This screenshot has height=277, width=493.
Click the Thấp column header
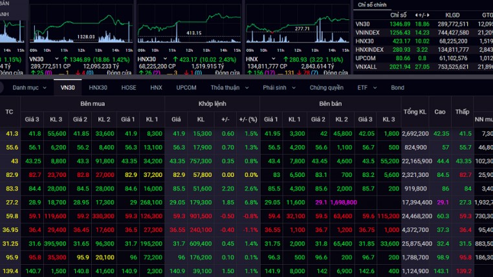coord(461,111)
